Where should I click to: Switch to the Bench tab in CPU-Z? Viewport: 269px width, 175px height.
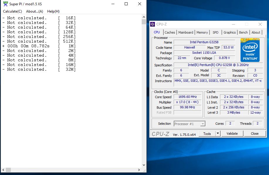point(243,32)
